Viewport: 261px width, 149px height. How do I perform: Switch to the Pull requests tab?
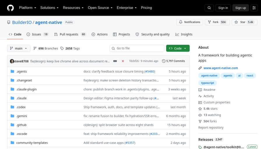click(70, 34)
